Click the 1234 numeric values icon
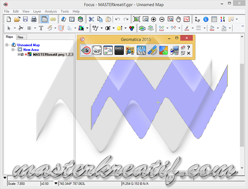Viewport: 248px width, 189px height. [222, 19]
